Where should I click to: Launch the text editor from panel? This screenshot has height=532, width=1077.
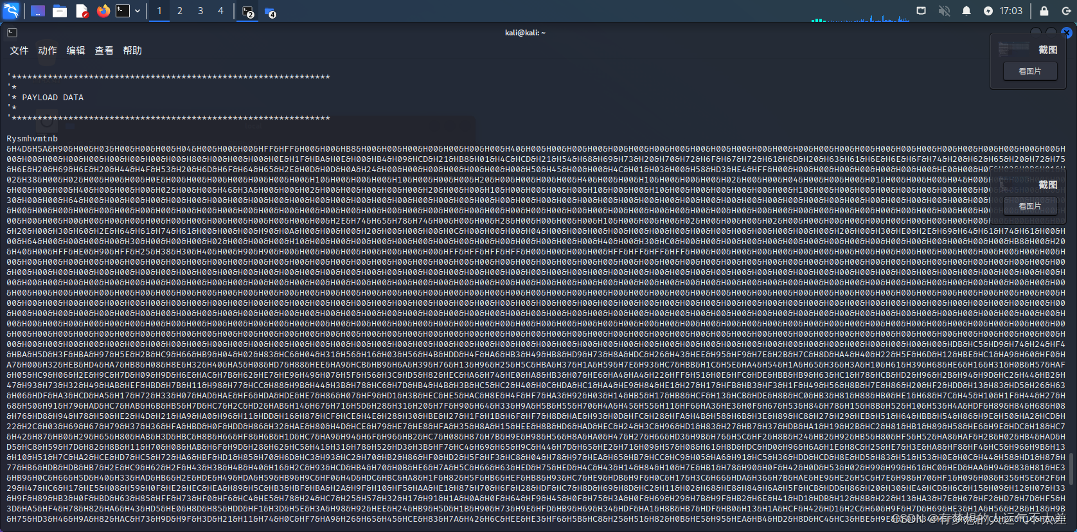pos(82,11)
